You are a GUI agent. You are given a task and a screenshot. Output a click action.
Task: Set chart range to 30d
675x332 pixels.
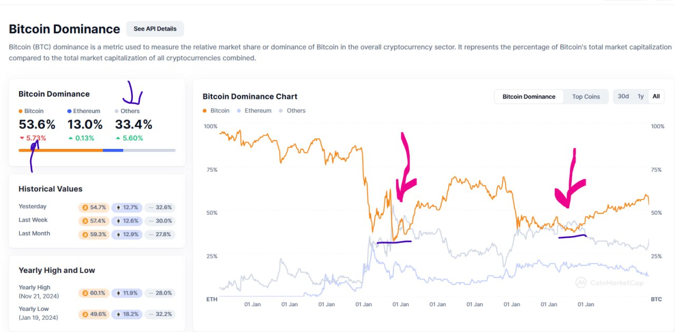click(623, 96)
